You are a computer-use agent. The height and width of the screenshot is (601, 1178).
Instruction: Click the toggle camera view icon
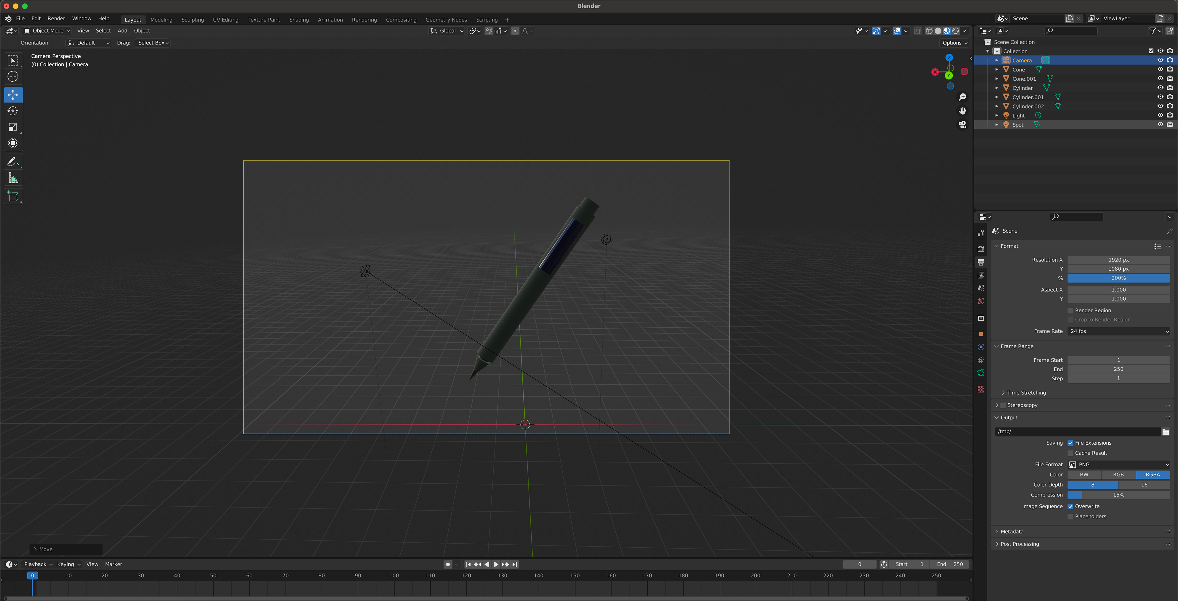coord(962,125)
